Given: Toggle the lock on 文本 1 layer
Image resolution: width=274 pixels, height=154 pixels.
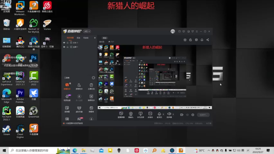Looking at the screenshot, I should [x=67, y=42].
